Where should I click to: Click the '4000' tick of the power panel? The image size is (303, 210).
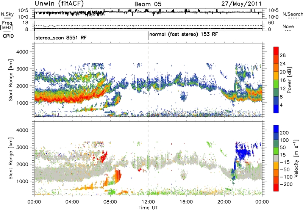click(x=22, y=52)
